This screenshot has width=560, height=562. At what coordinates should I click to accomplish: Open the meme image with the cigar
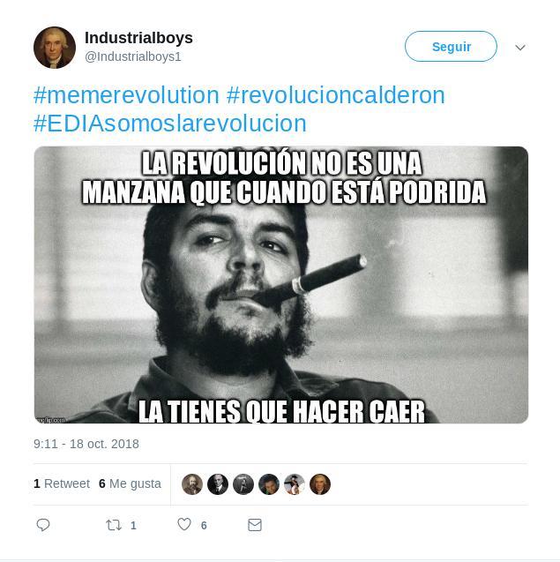pyautogui.click(x=281, y=285)
